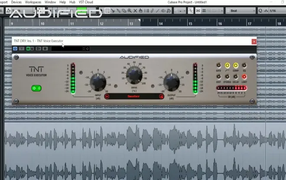Disable the red LIMIT module button
The image size is (286, 180).
(244, 77)
